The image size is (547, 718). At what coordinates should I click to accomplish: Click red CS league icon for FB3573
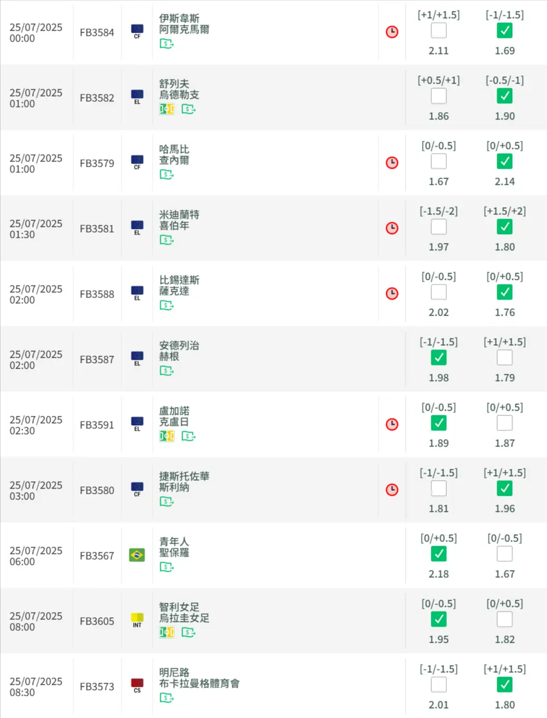[137, 685]
